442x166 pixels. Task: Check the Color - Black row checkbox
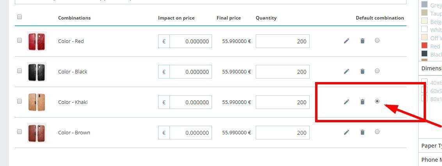click(20, 71)
